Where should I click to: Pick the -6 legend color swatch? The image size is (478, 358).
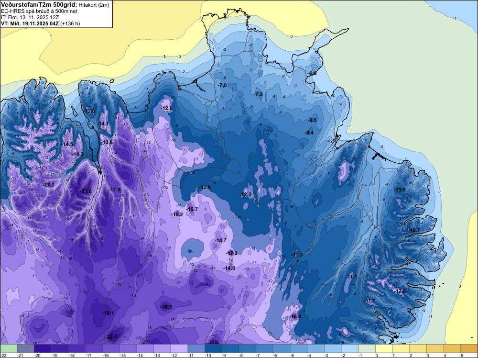pos(282,348)
